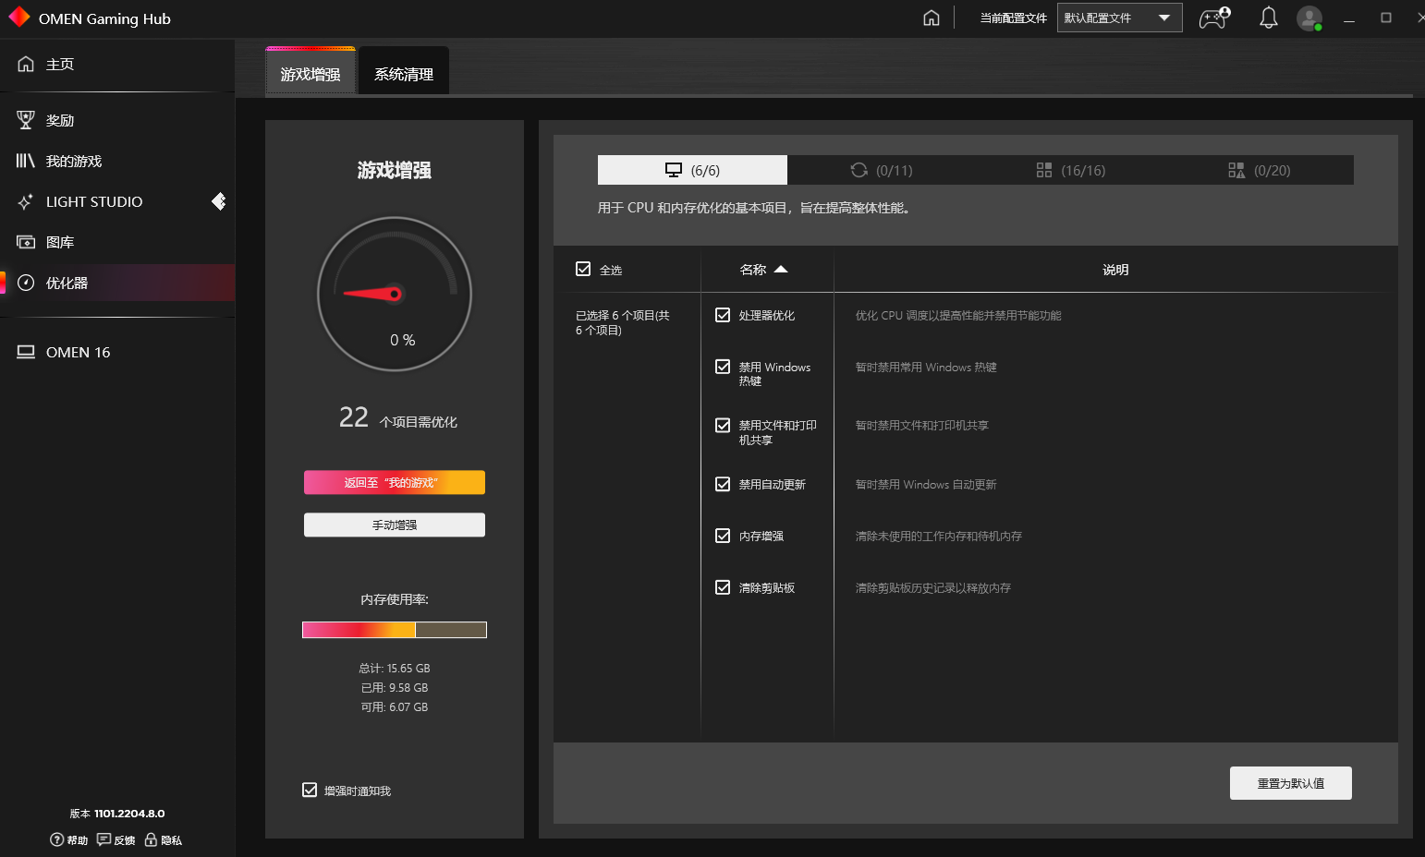Screen dimensions: 1425x857
Task: Uncheck 清除剪贴板 checkbox
Action: coord(723,587)
